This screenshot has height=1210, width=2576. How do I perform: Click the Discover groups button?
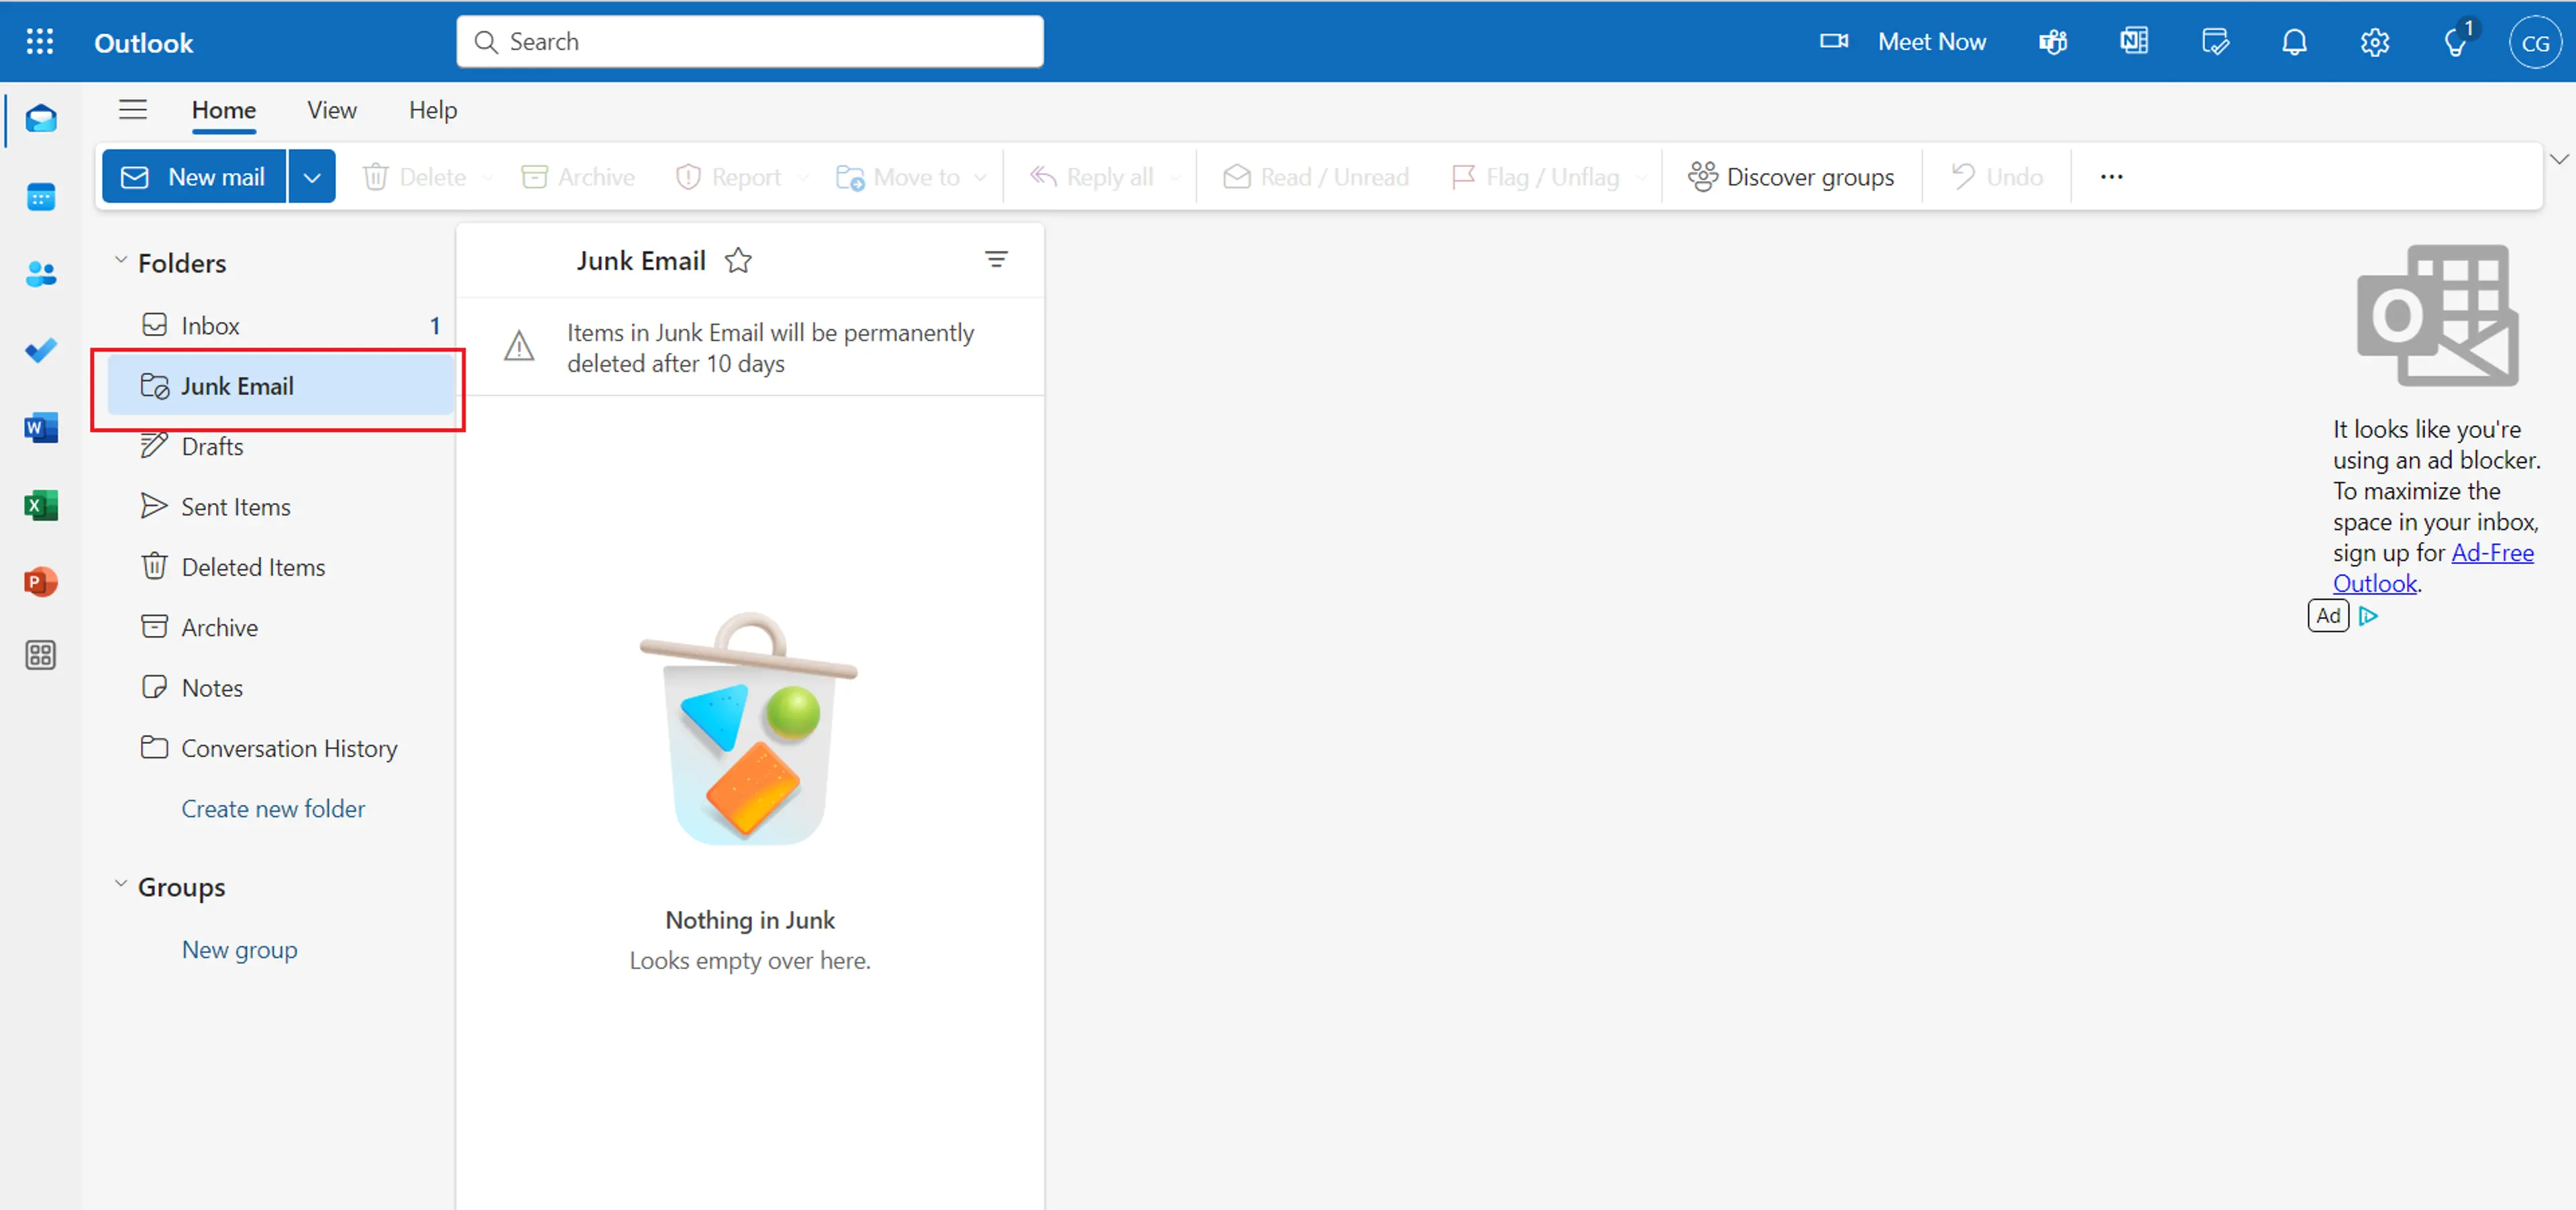point(1790,177)
